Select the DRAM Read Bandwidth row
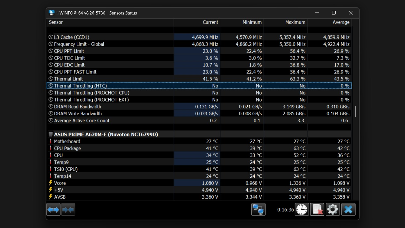The image size is (405, 228). [199, 107]
